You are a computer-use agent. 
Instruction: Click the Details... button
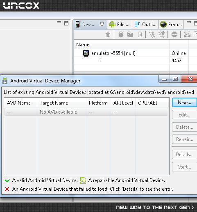point(184,155)
